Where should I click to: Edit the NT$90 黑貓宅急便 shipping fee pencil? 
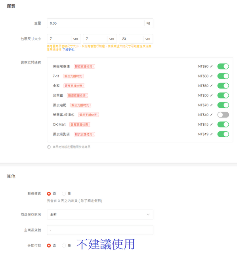[211, 66]
